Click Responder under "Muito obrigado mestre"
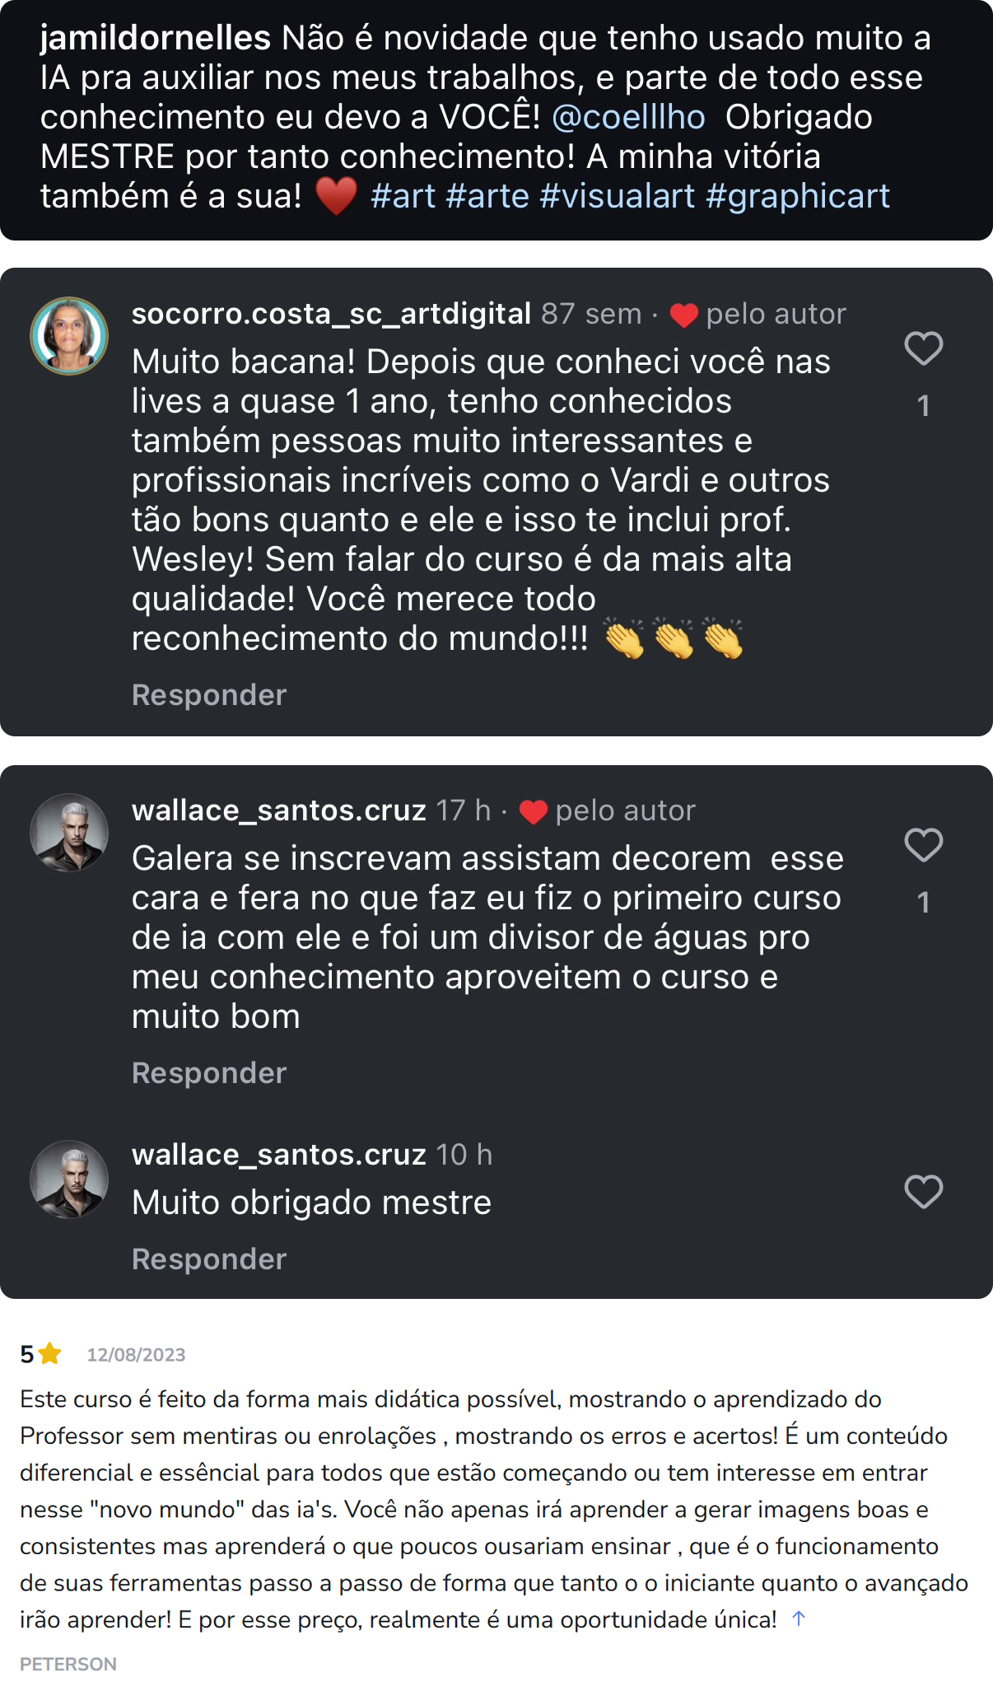993x1700 pixels. (209, 1259)
